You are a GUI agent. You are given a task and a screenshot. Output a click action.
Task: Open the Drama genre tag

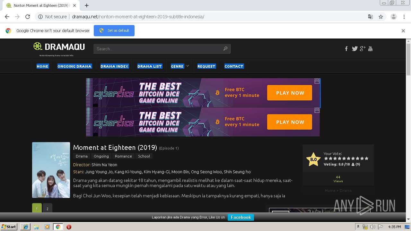[82, 156]
